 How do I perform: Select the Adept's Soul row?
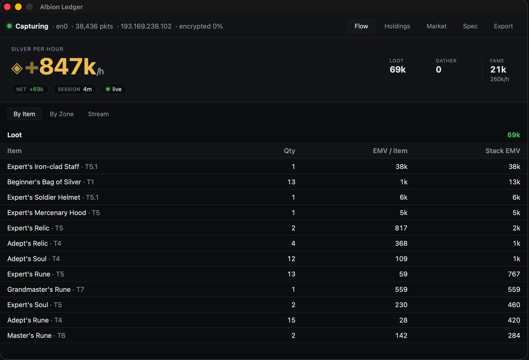coord(264,259)
